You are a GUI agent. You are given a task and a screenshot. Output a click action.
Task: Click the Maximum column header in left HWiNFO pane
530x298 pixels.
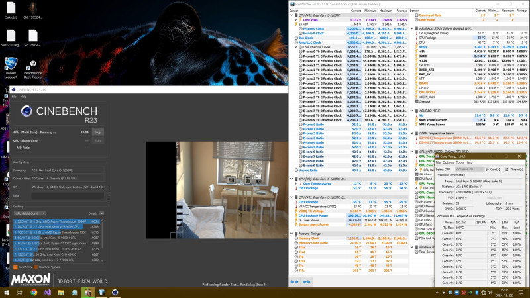pos(386,11)
